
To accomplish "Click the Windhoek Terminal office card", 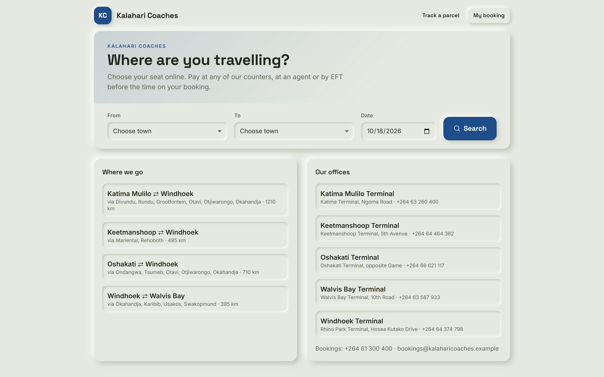I will tap(408, 325).
